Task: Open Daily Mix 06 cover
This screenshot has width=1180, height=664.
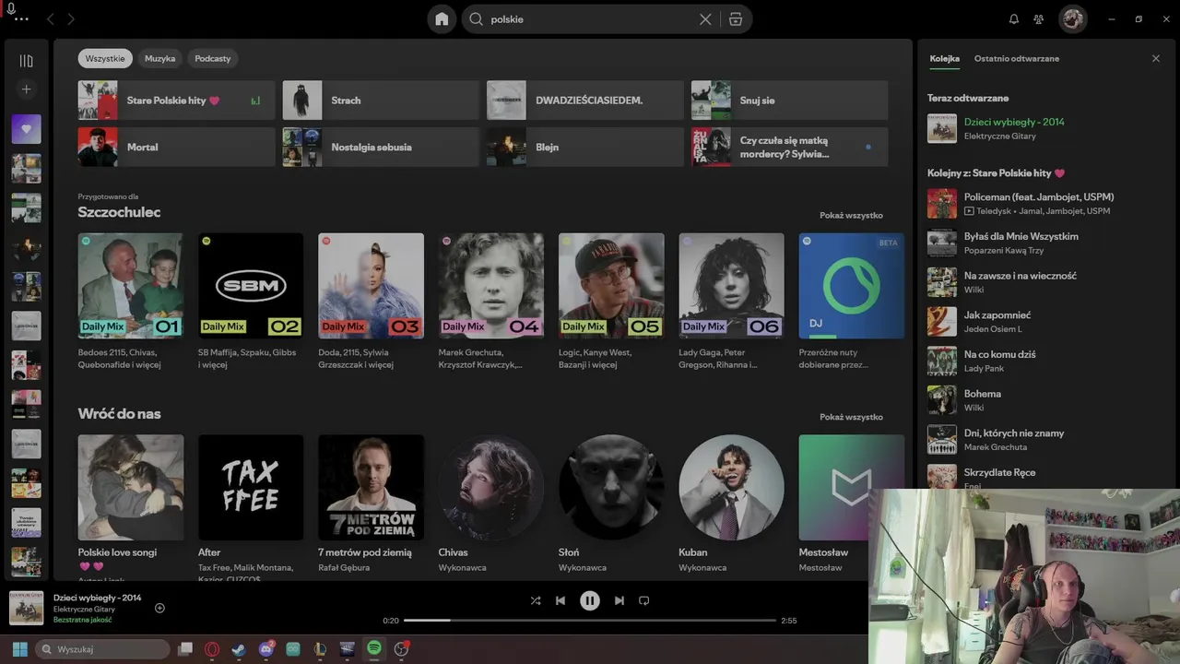Action: click(731, 286)
